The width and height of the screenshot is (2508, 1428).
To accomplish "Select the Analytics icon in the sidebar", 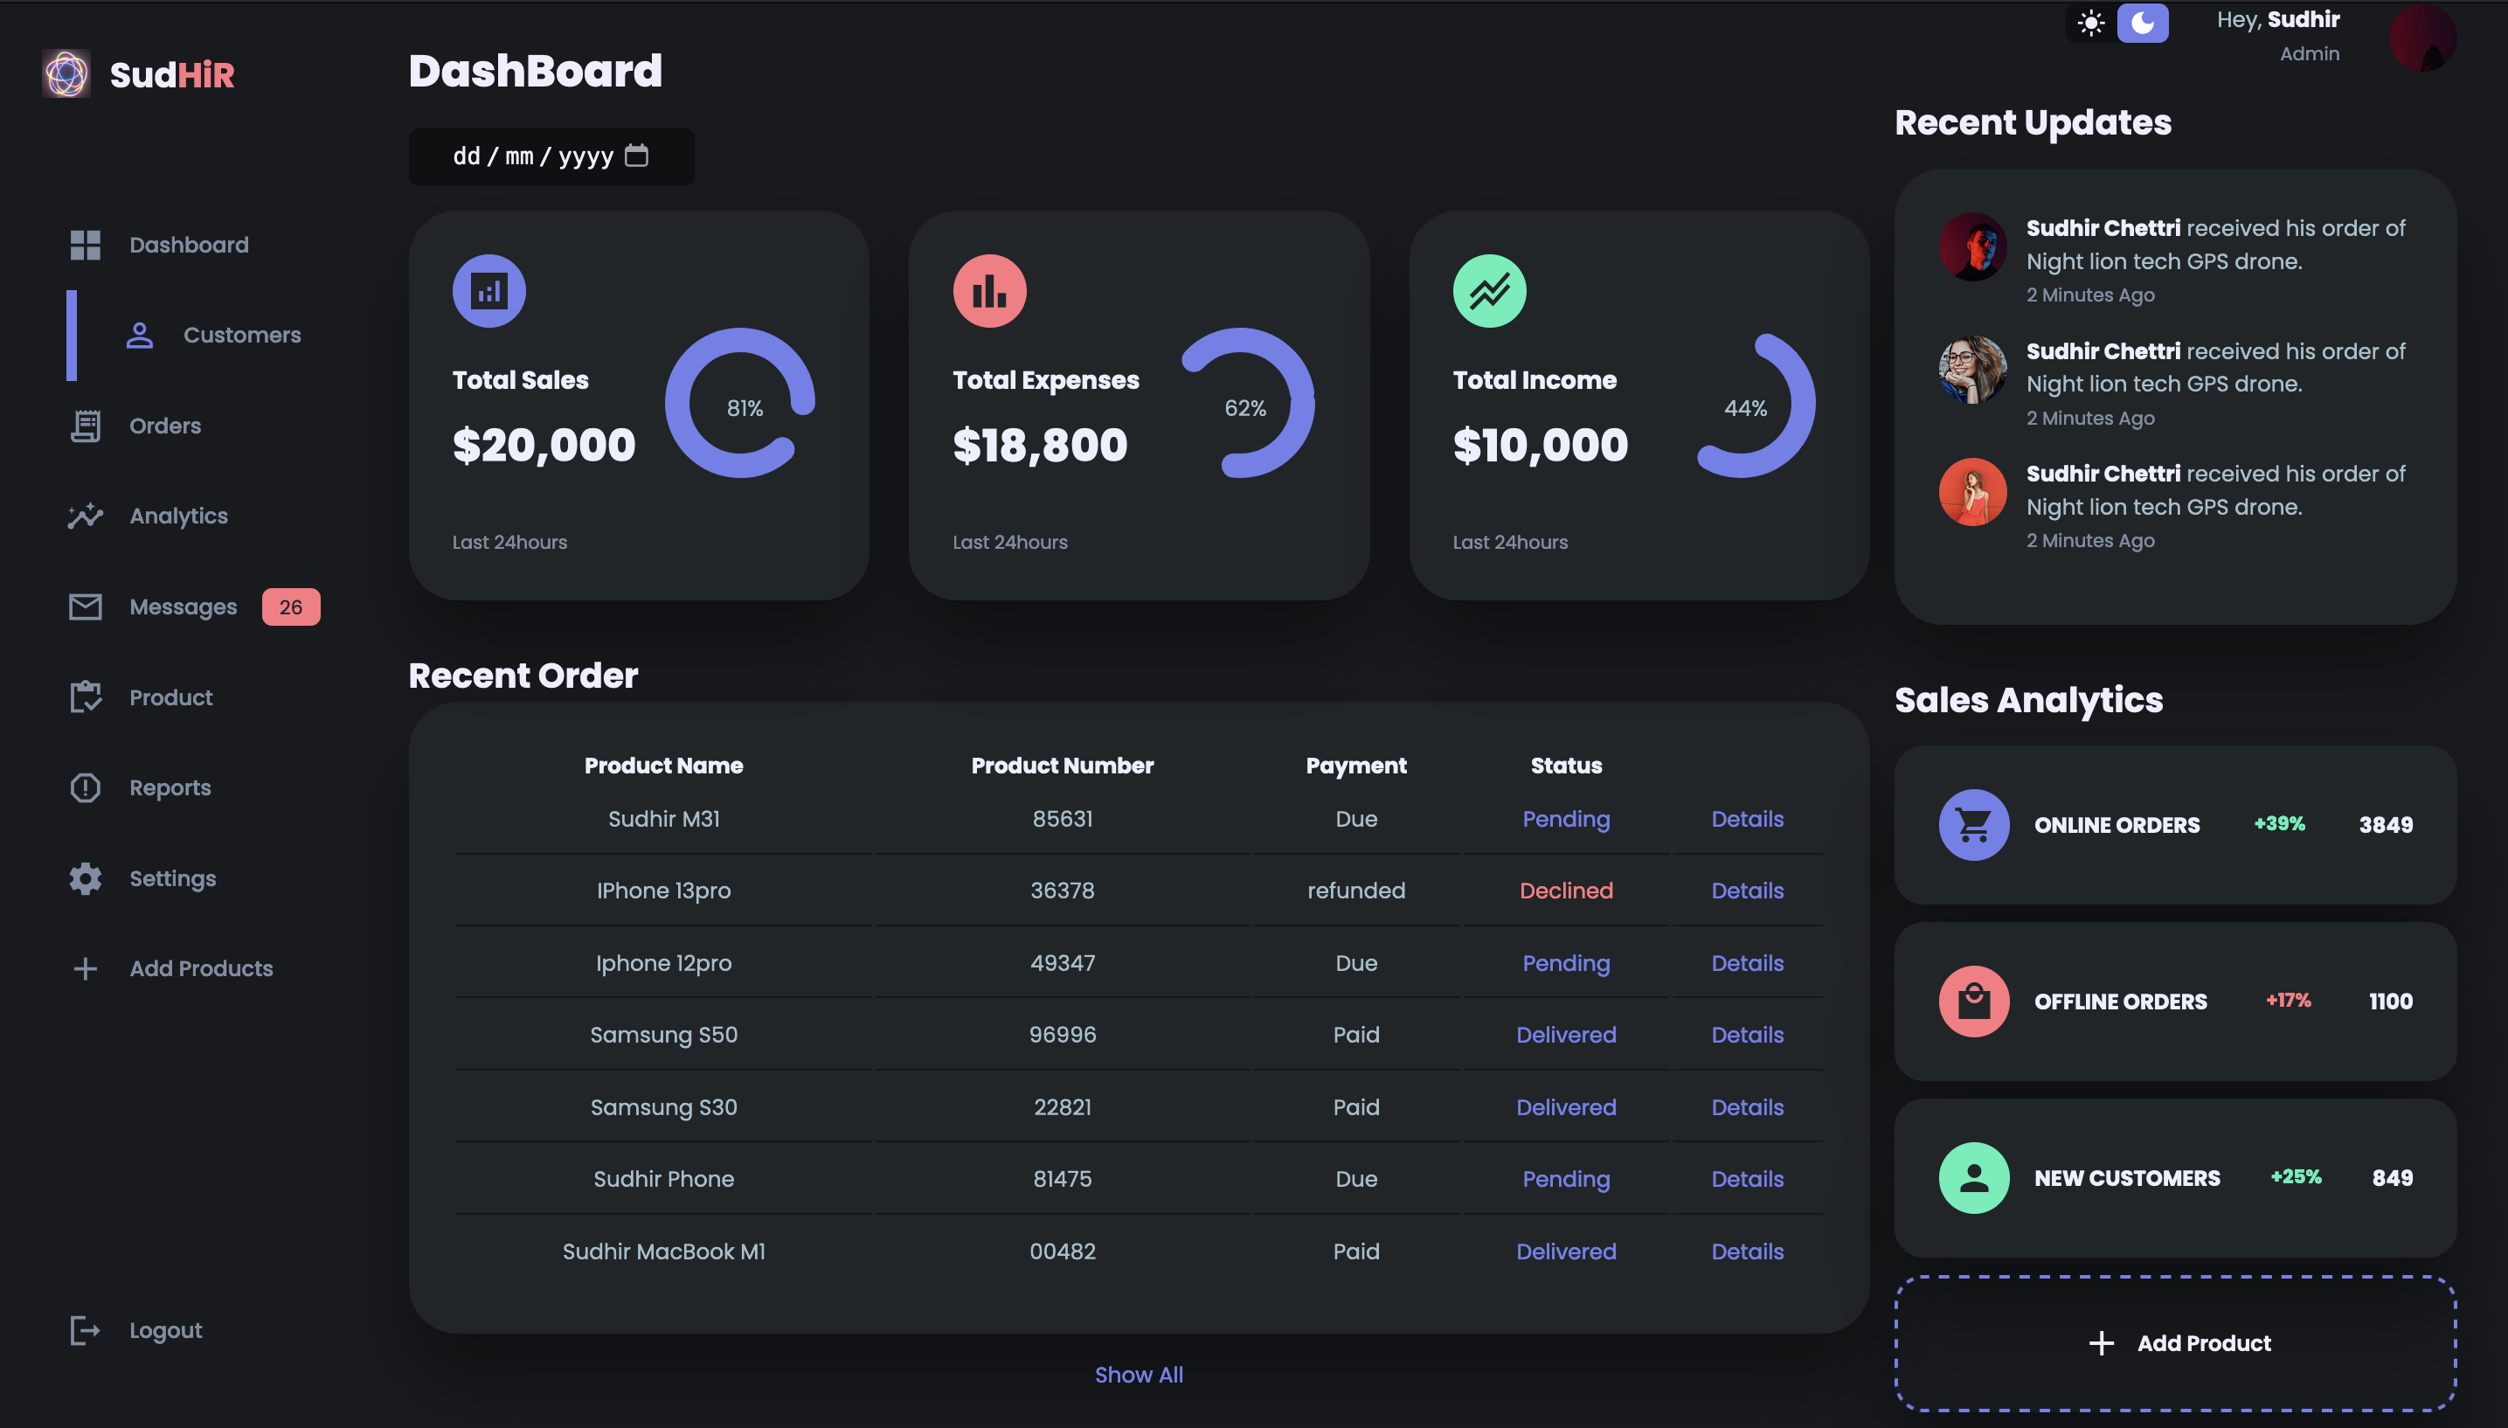I will pyautogui.click(x=84, y=515).
